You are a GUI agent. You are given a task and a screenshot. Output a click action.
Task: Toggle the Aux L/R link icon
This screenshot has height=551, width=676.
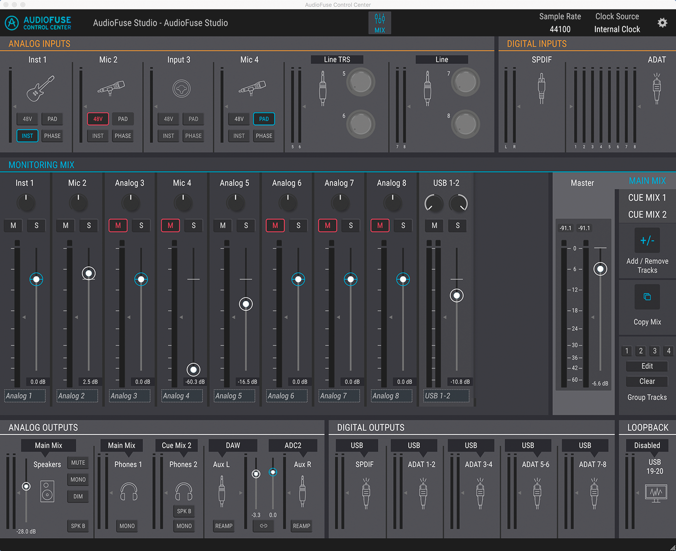pos(263,526)
